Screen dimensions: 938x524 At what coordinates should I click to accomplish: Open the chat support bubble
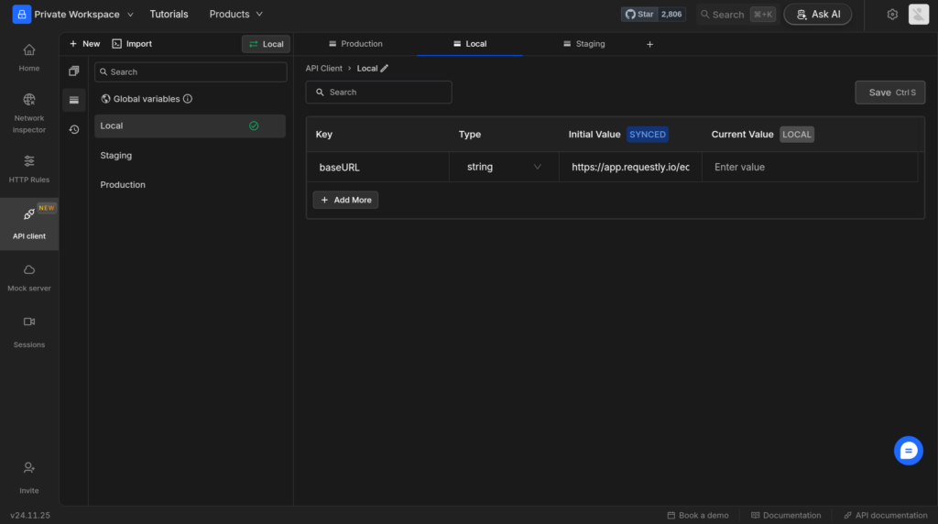click(908, 451)
